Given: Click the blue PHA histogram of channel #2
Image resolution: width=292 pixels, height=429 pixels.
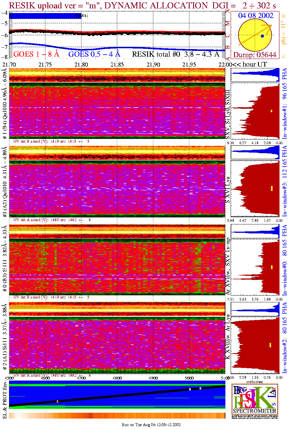Looking at the screenshot, I should [x=255, y=309].
